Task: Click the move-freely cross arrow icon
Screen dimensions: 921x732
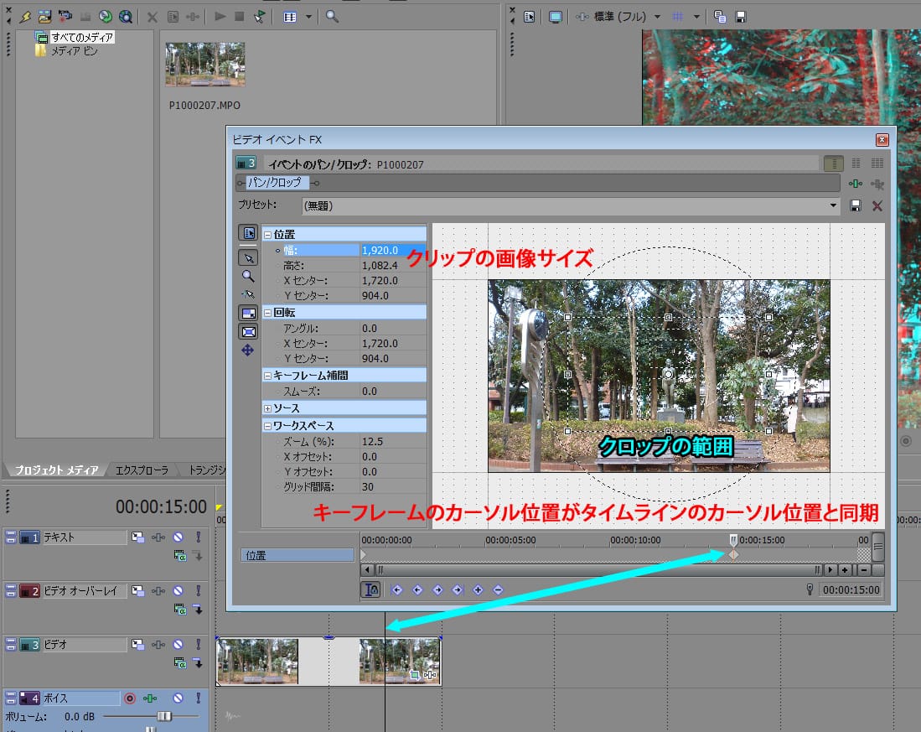Action: 248,350
